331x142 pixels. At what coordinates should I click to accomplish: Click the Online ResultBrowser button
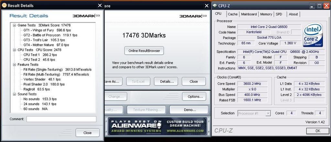tap(144, 51)
